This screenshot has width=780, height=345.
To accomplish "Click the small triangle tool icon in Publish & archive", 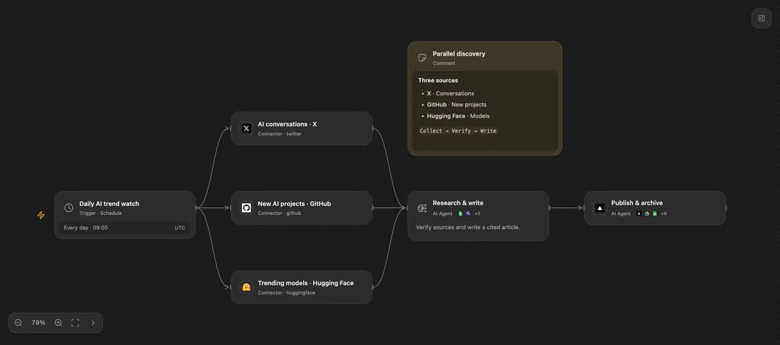I will 639,214.
